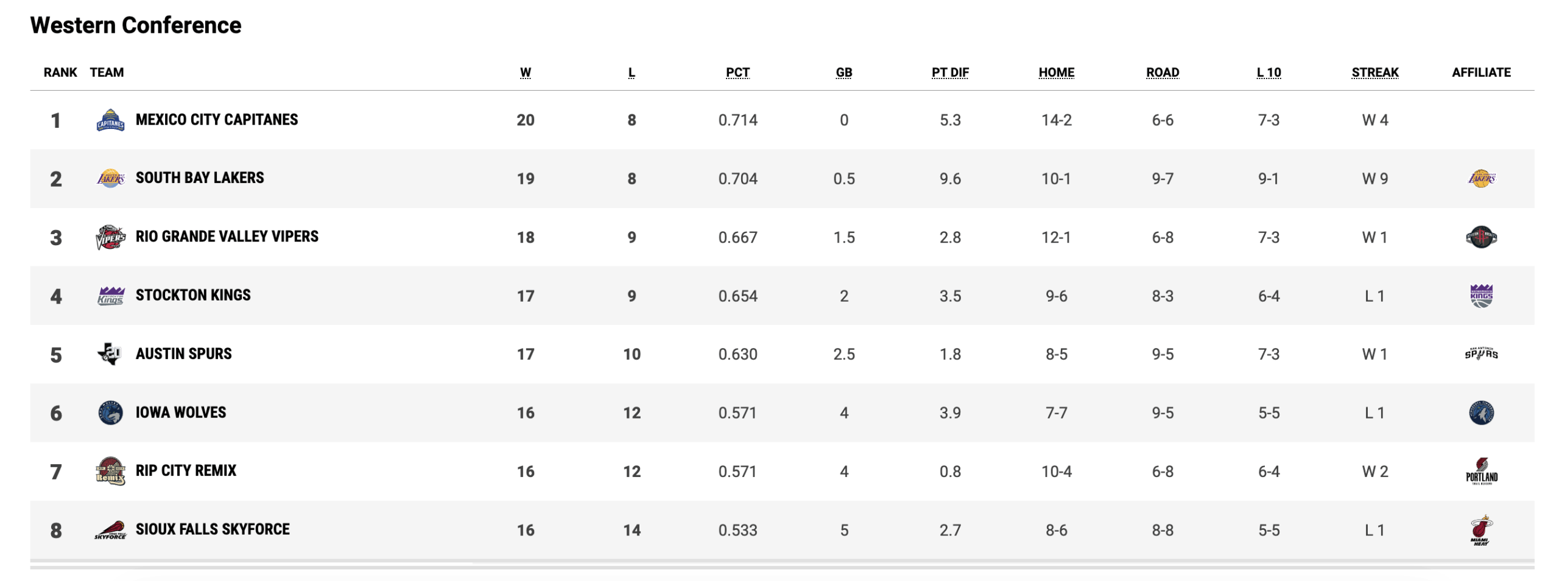The image size is (1559, 581).
Task: Click the Mexico City Capitanes team logo
Action: coord(110,120)
